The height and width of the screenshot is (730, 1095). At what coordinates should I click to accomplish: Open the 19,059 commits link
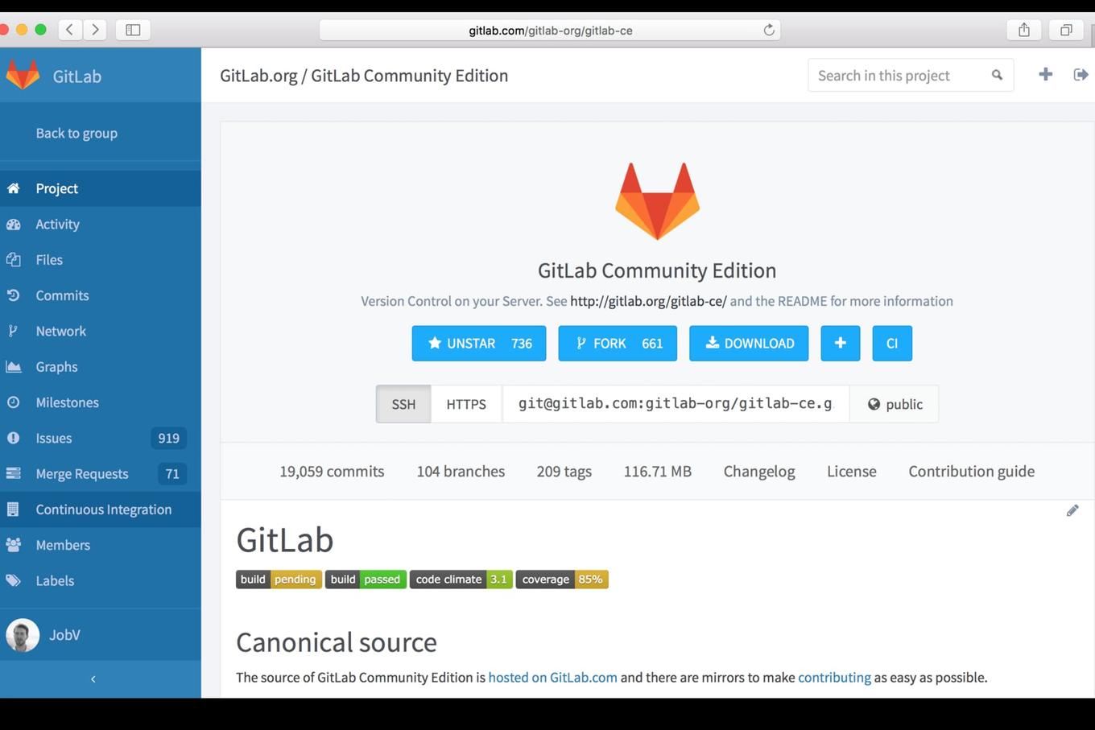[x=332, y=472]
